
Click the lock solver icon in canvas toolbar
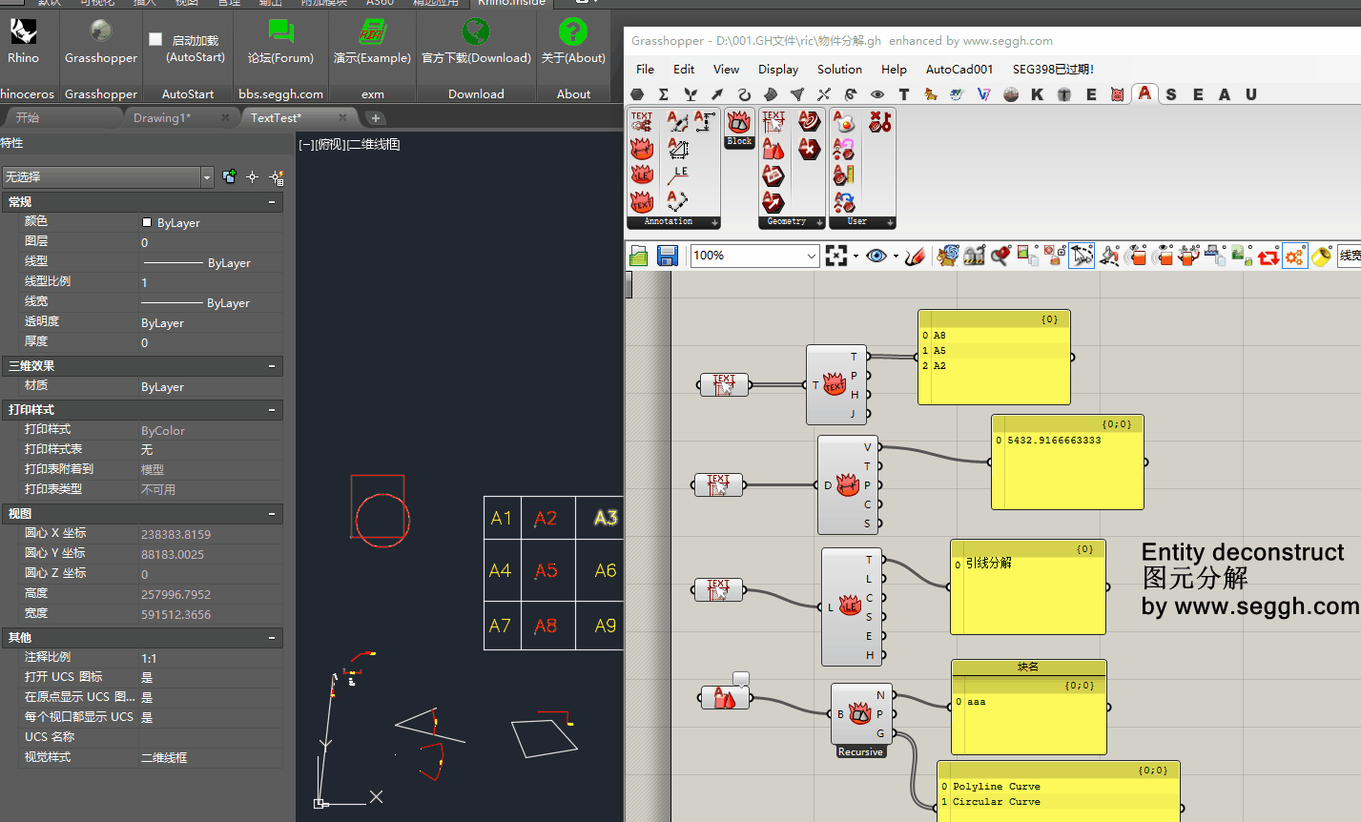click(974, 256)
